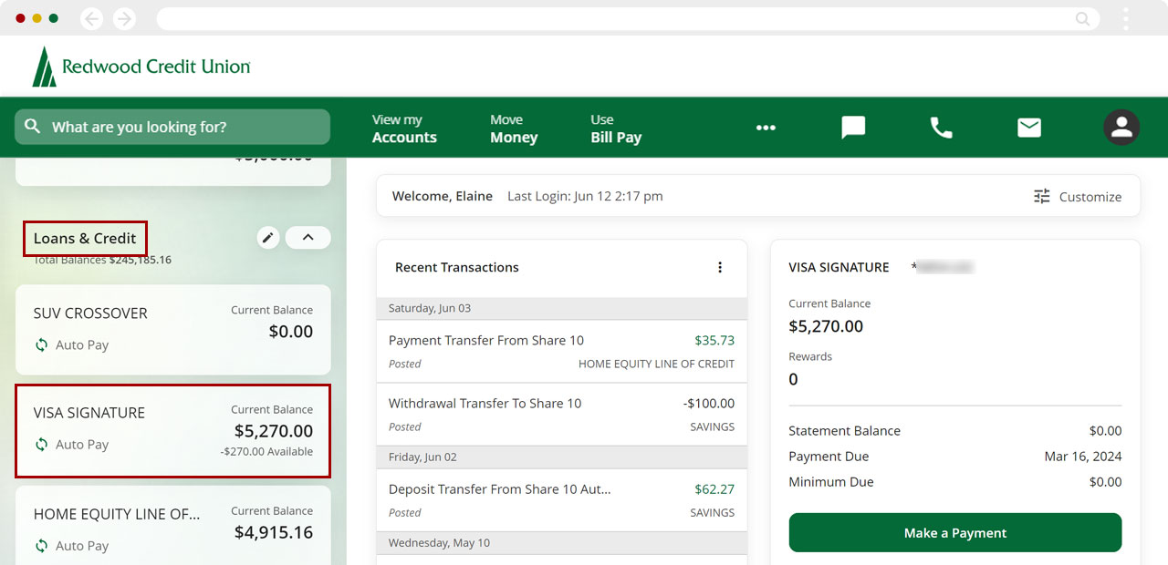The image size is (1168, 565).
Task: Click the -$100.00 transaction amount
Action: click(x=709, y=404)
